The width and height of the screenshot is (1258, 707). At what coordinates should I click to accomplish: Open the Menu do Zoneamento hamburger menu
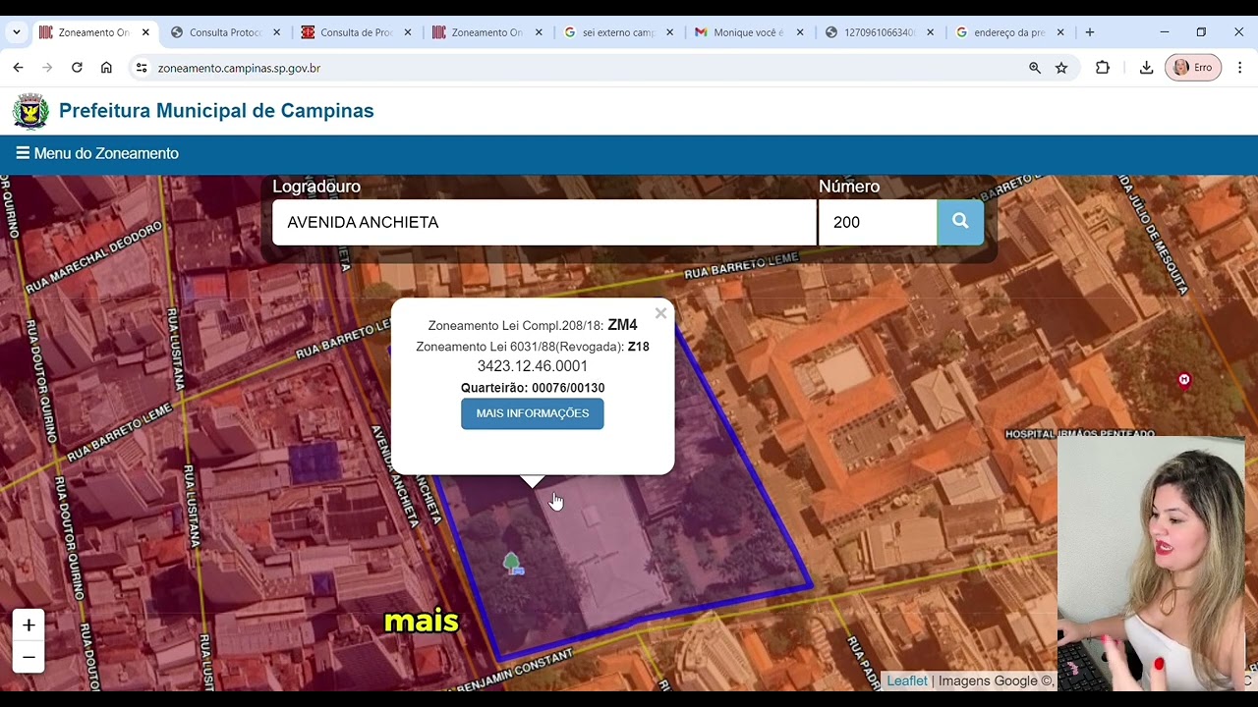(96, 153)
